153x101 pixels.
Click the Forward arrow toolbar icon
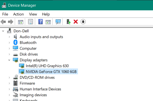[11, 22]
